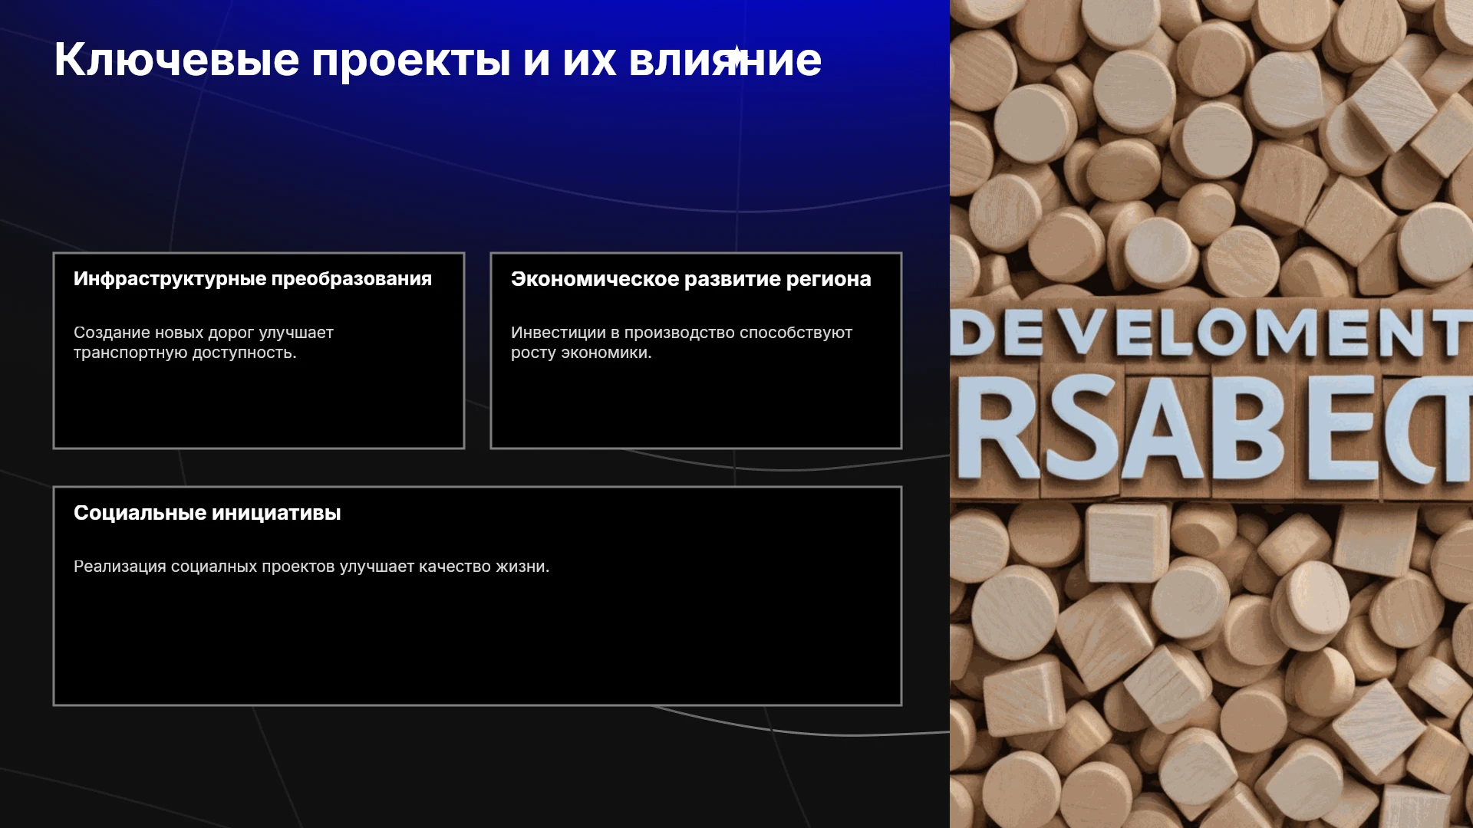The image size is (1473, 828).
Task: Click the empty lower area of the infrastructure card
Action: click(259, 406)
